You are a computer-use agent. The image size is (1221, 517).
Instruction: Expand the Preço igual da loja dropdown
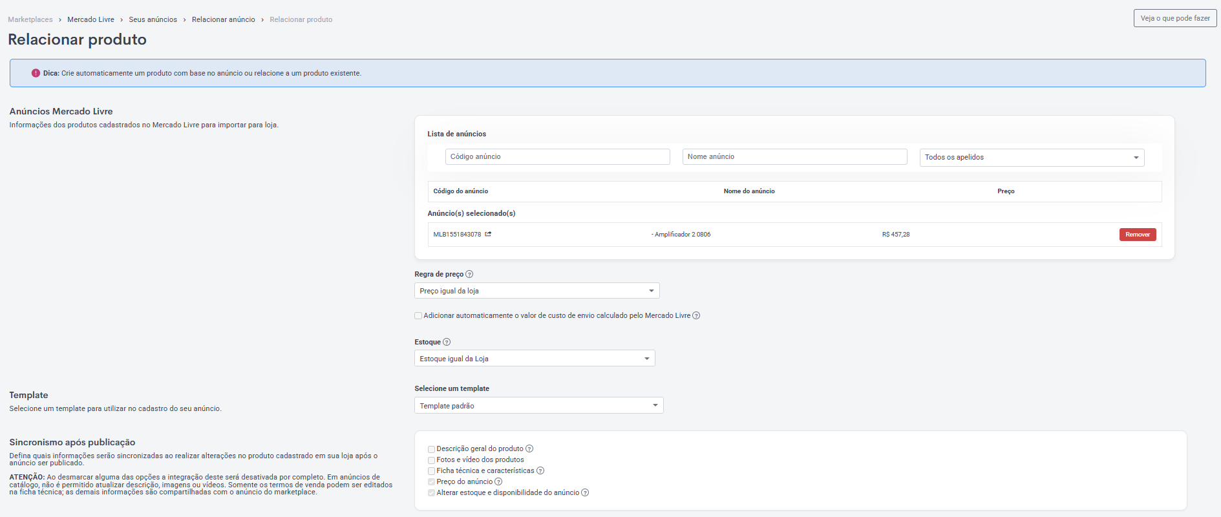pyautogui.click(x=536, y=291)
